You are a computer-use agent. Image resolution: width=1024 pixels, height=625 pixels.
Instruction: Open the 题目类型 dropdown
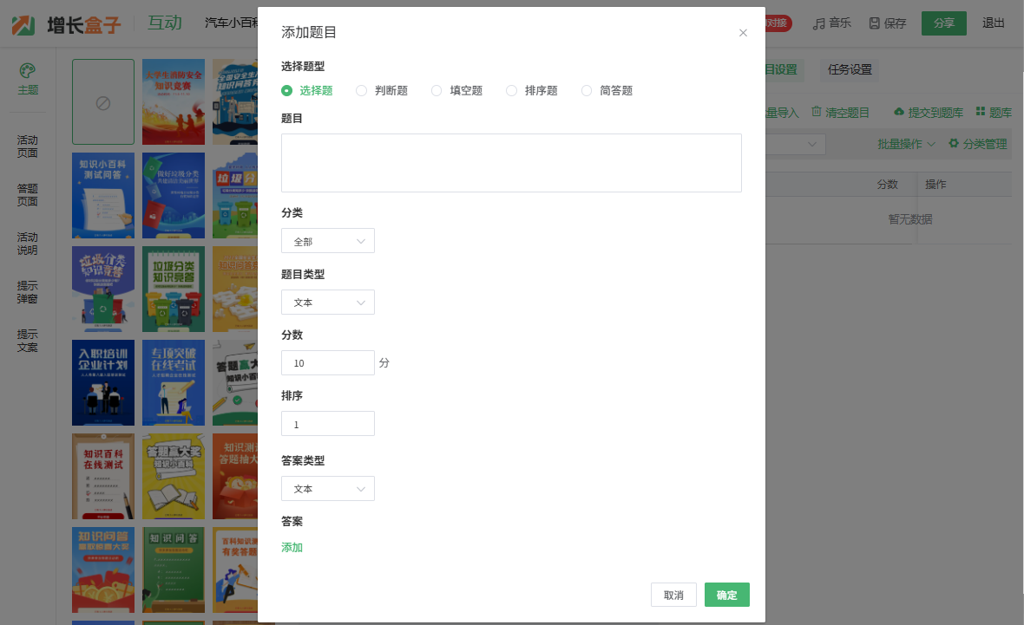pyautogui.click(x=328, y=303)
